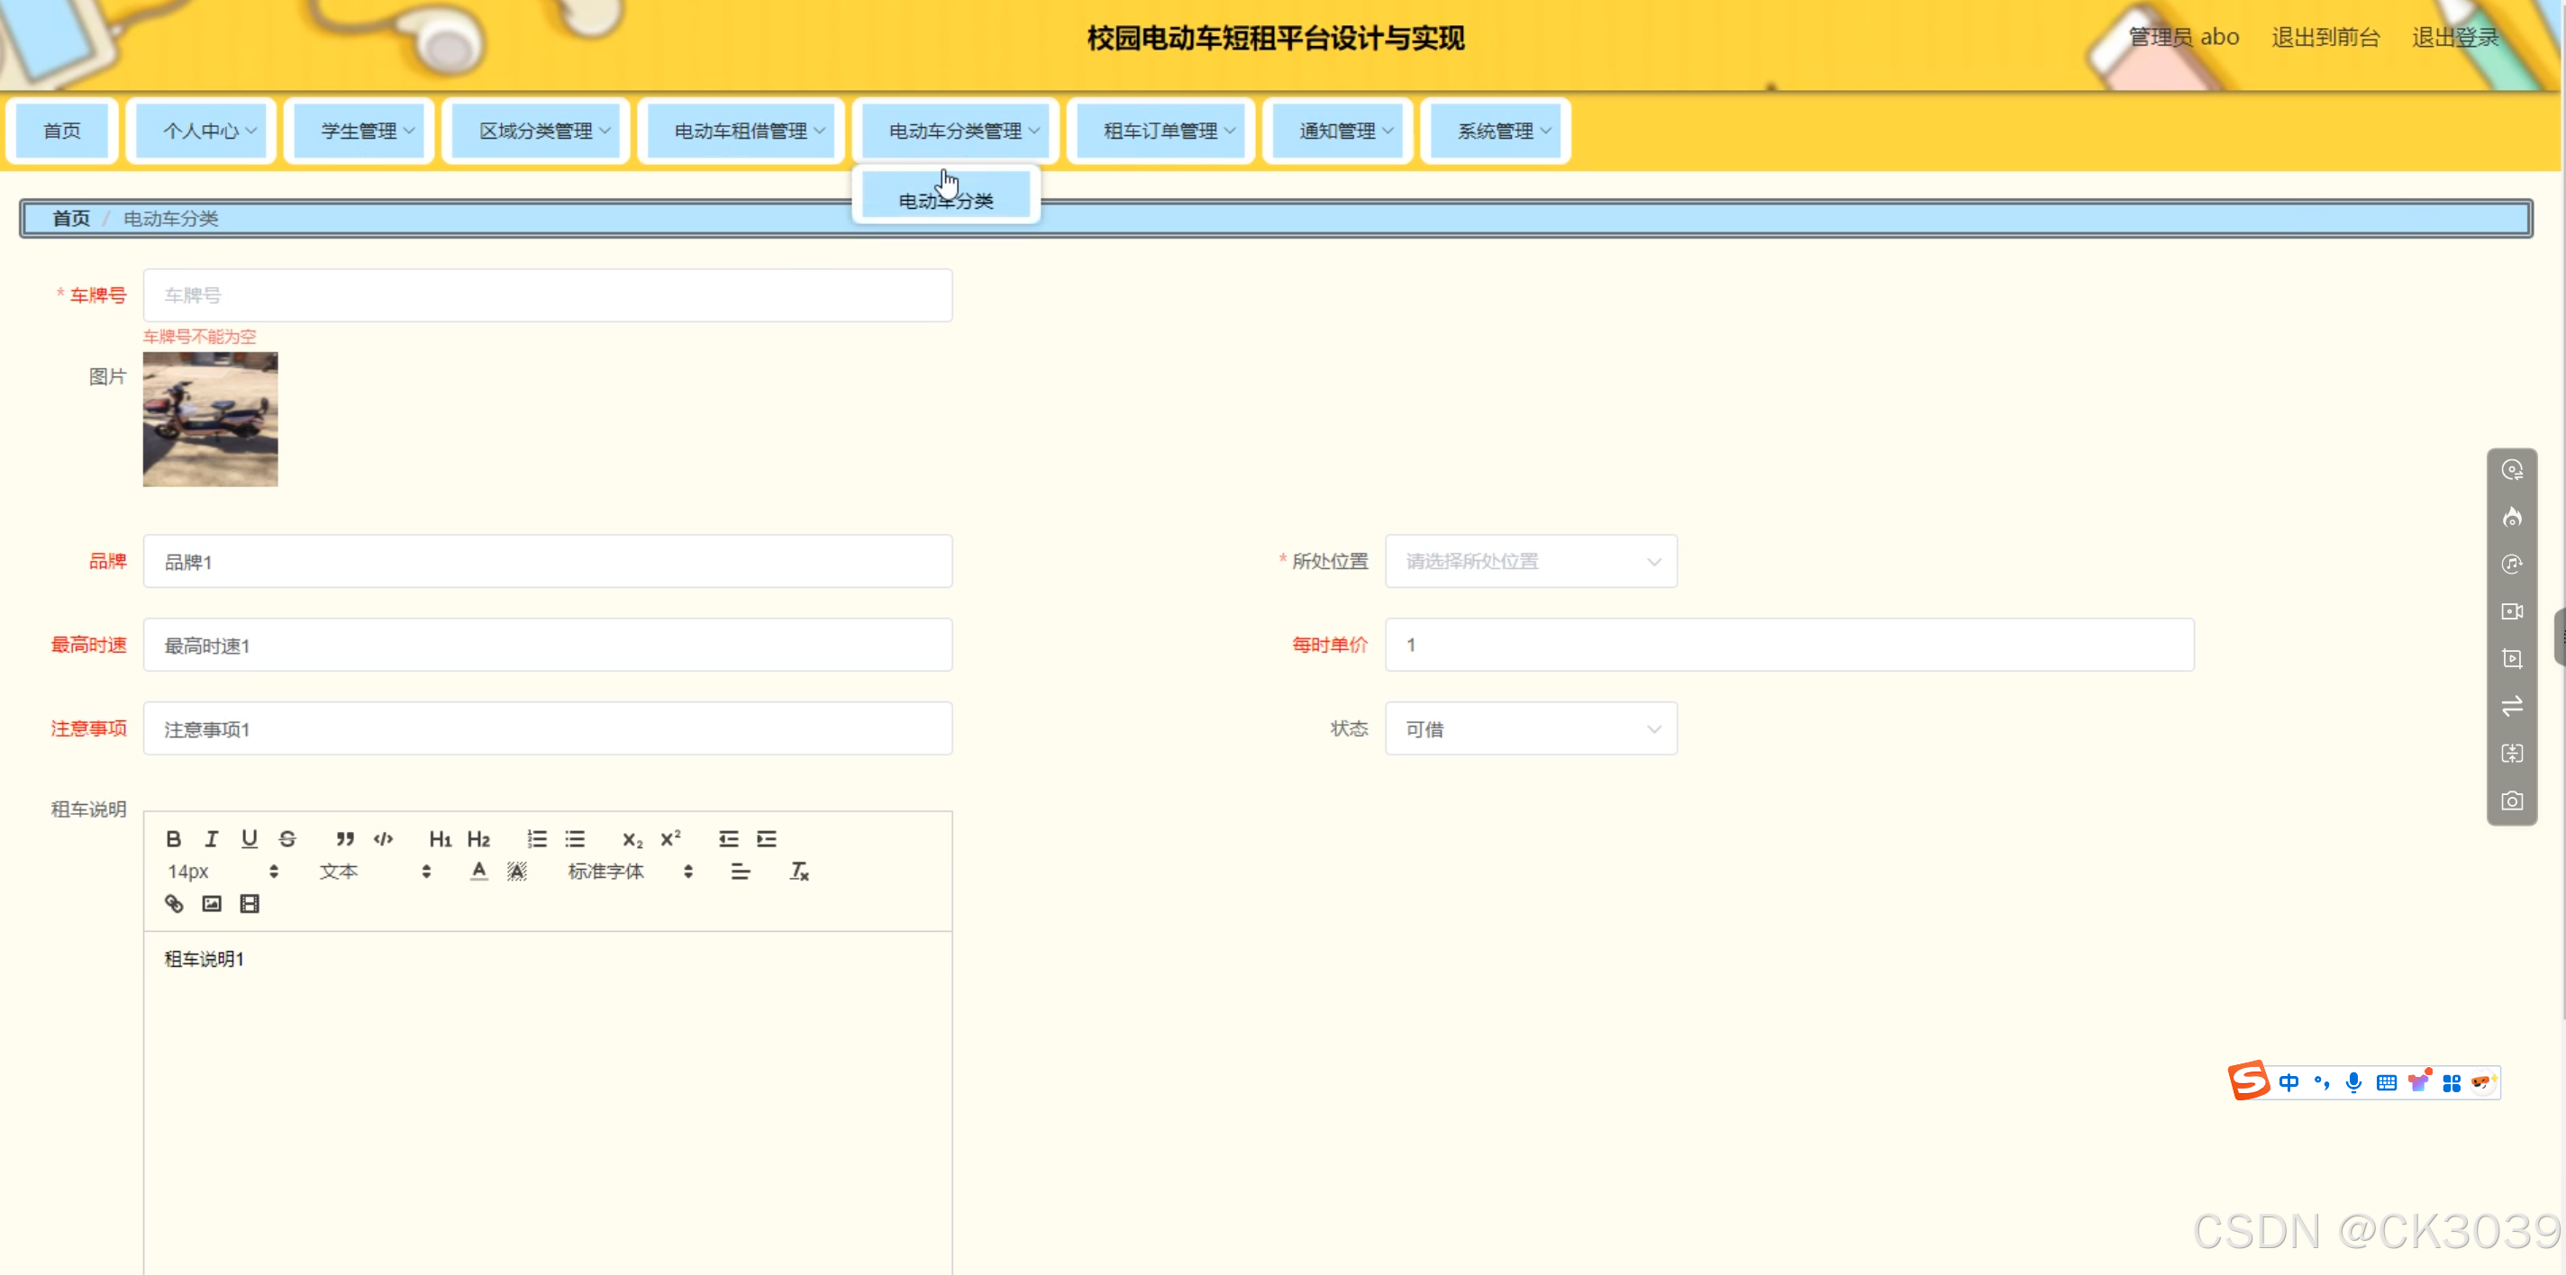Screen dimensions: 2566x1275
Task: Apply underline formatting in the editor
Action: [x=249, y=839]
